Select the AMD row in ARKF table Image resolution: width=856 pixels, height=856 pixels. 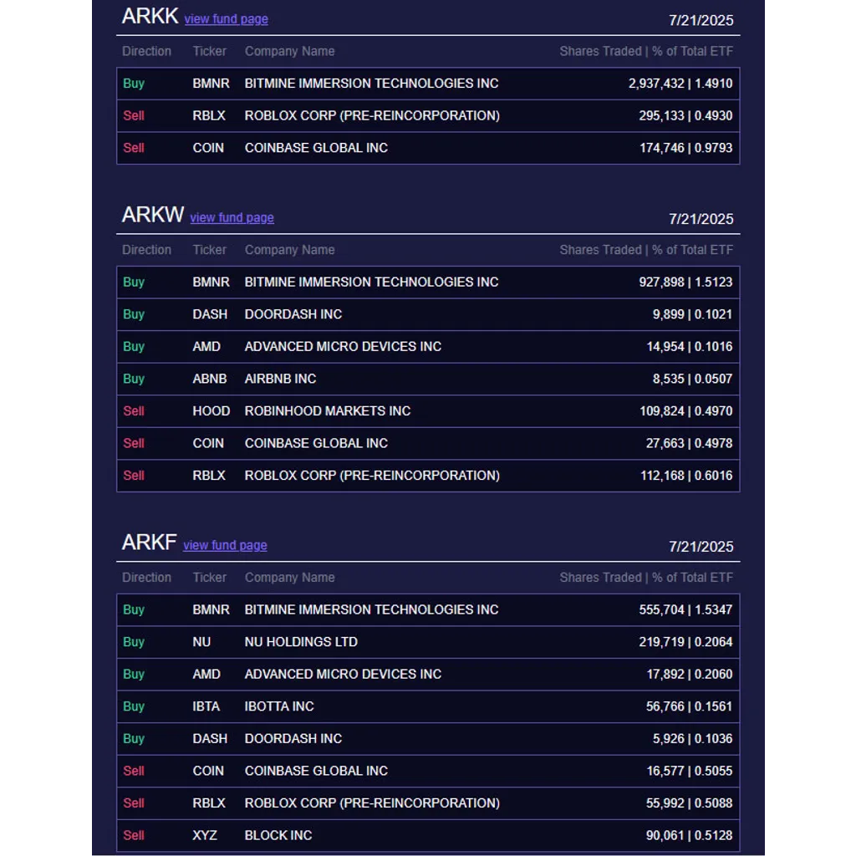[428, 675]
